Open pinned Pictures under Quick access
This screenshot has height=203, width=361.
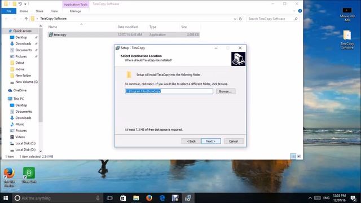coord(21,56)
